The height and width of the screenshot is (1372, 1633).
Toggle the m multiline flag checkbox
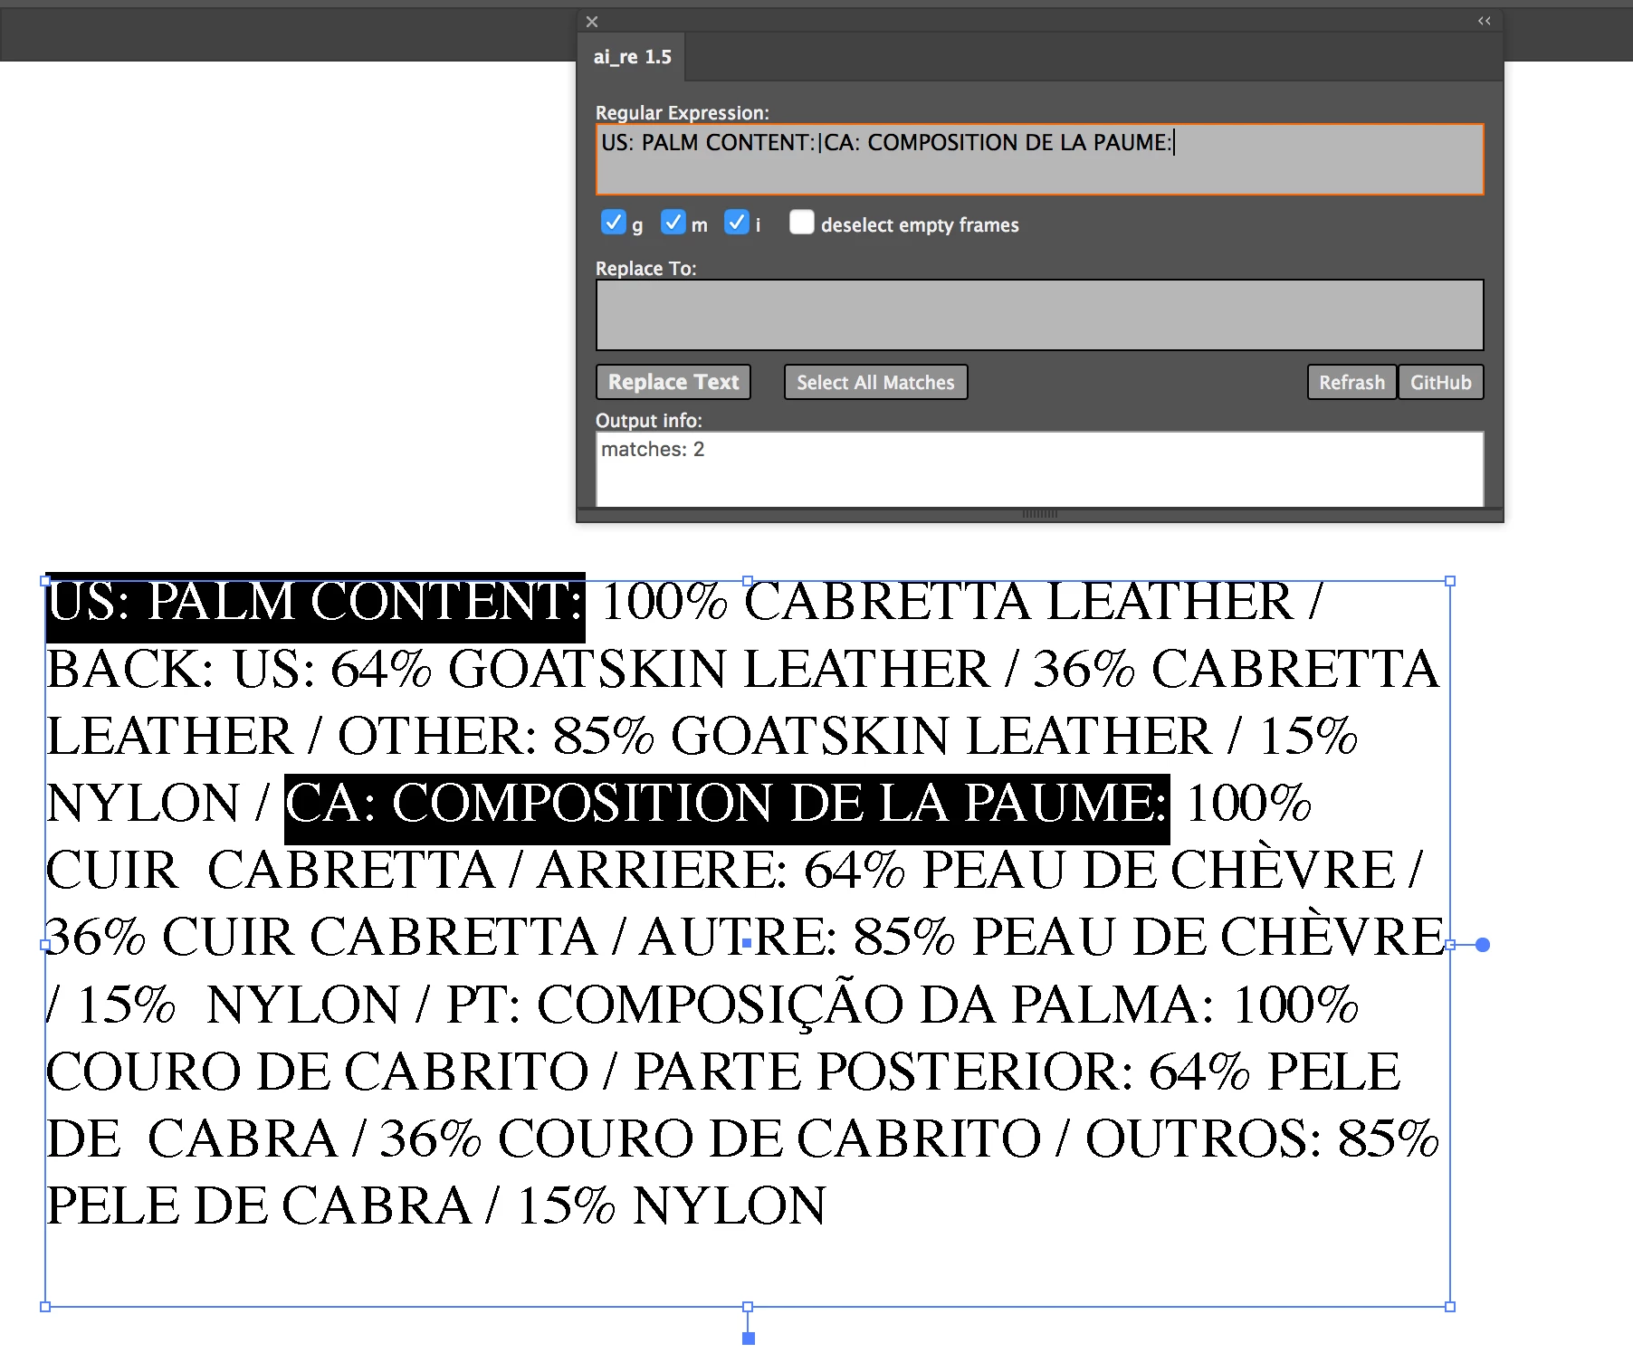pyautogui.click(x=673, y=223)
